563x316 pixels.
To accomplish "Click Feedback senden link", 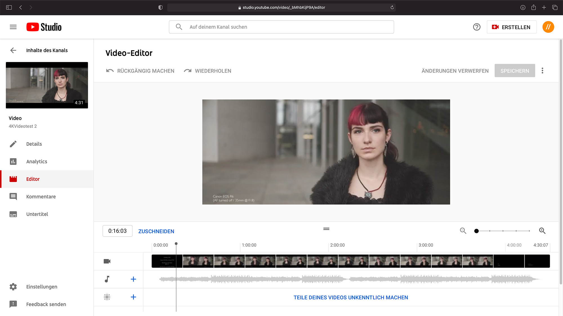I will pos(47,304).
